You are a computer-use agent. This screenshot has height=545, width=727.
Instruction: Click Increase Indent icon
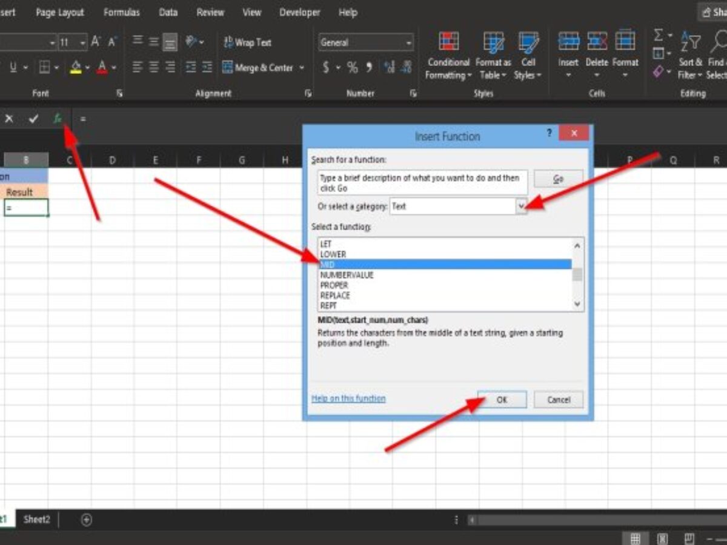[x=207, y=68]
